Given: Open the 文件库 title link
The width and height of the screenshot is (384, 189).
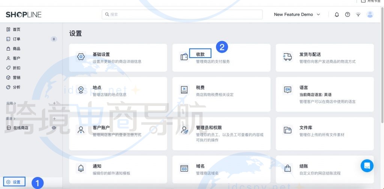Looking at the screenshot, I should coord(306,128).
